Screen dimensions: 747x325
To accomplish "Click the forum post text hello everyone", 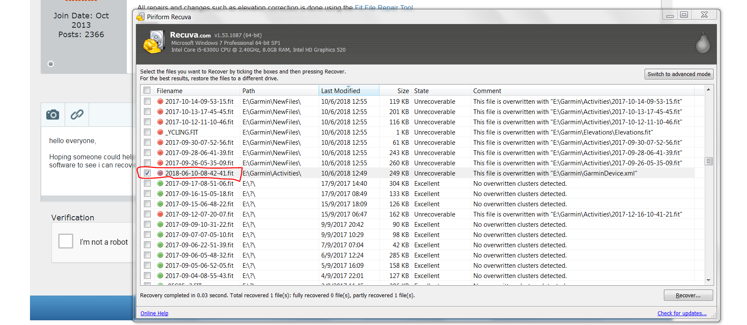I will [73, 141].
